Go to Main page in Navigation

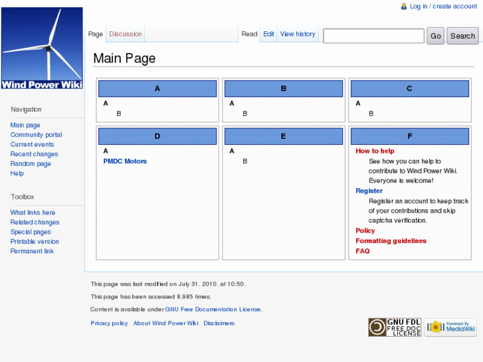[25, 125]
